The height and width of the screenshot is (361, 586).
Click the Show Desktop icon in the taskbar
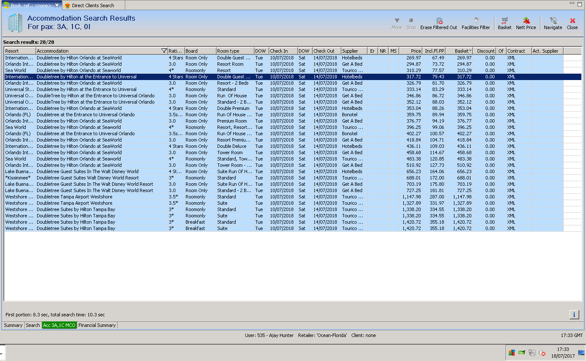click(x=581, y=353)
